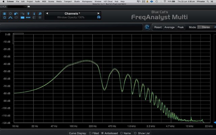Image resolution: width=216 pixels, height=135 pixels.
Task: Open the Transport menu
Action: click(x=68, y=1)
